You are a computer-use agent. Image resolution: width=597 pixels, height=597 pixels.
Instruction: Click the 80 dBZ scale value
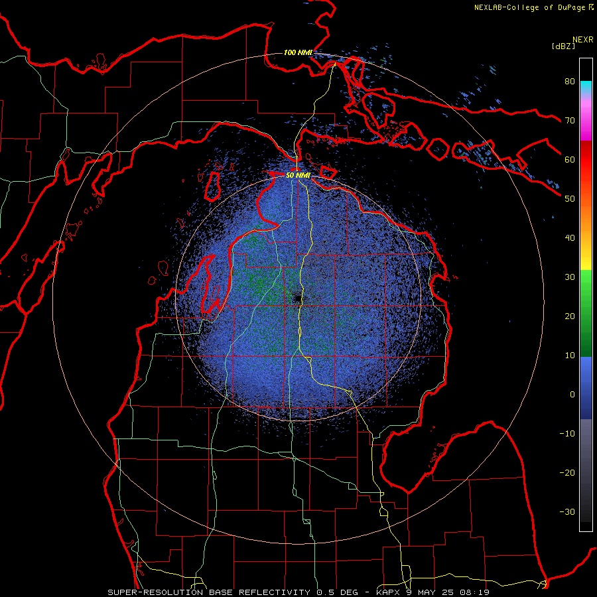[x=570, y=82]
